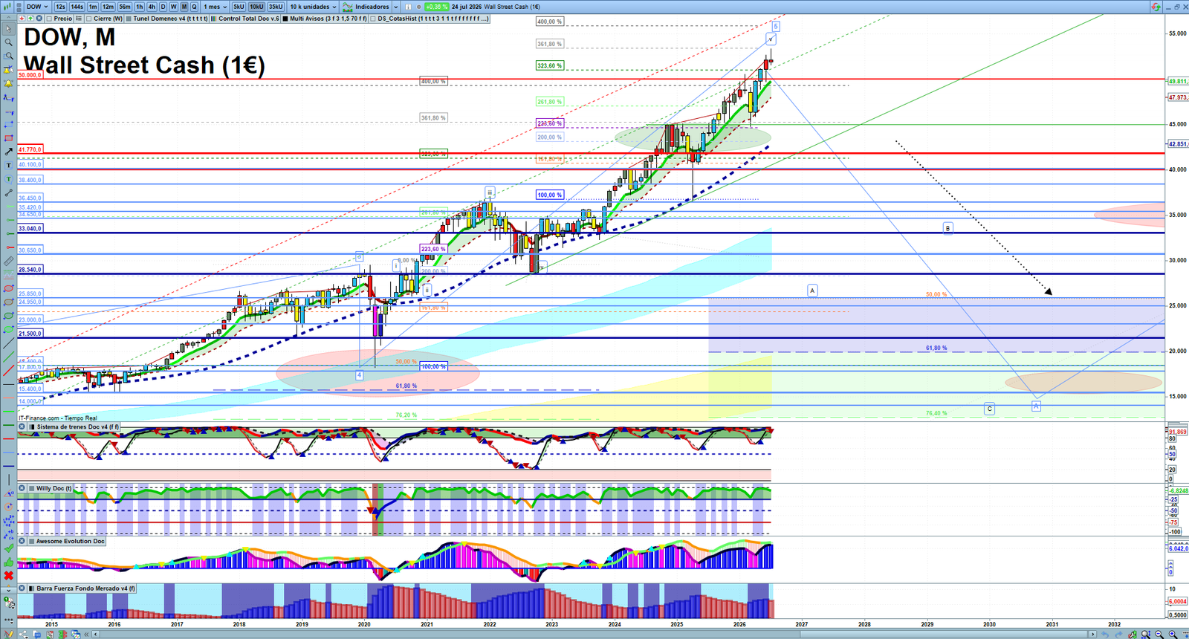Click the 56m timeframe button
Screen dimensions: 1189x639
125,7
